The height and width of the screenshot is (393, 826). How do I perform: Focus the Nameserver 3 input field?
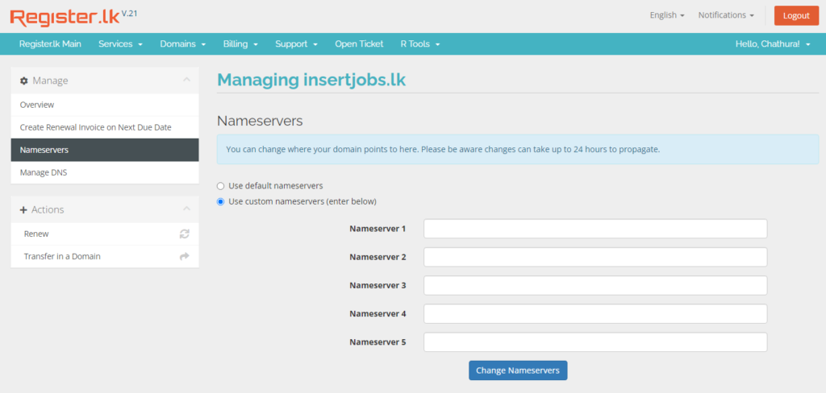tap(595, 285)
